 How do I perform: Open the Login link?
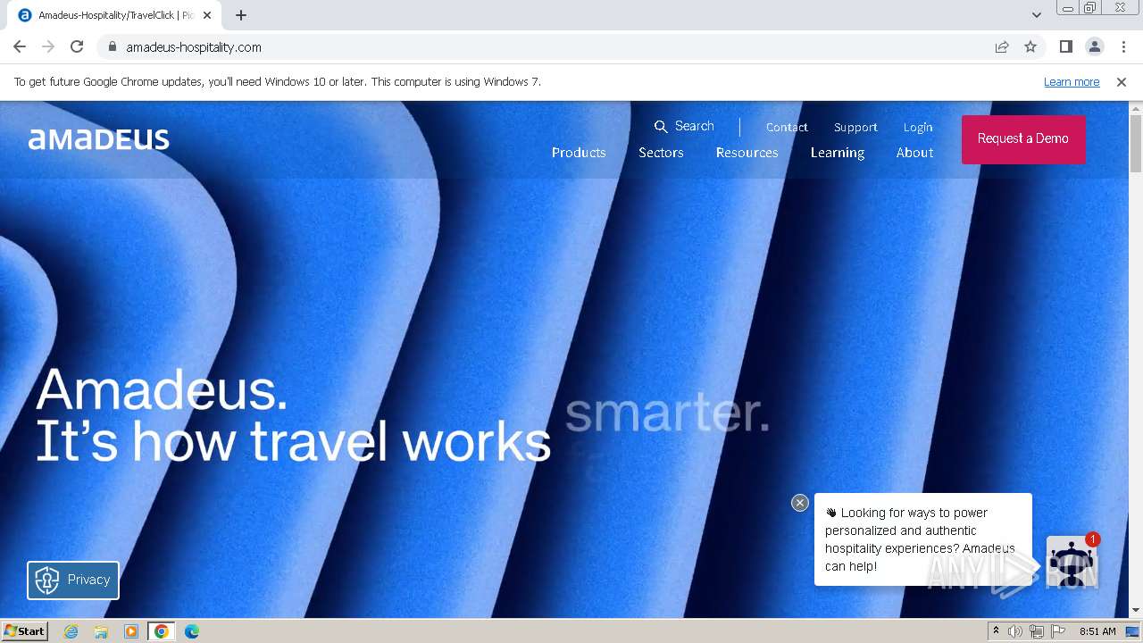918,127
